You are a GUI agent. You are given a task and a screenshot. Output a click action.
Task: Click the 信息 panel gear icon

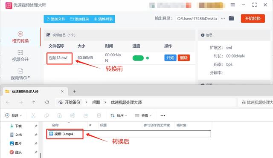click(203, 35)
